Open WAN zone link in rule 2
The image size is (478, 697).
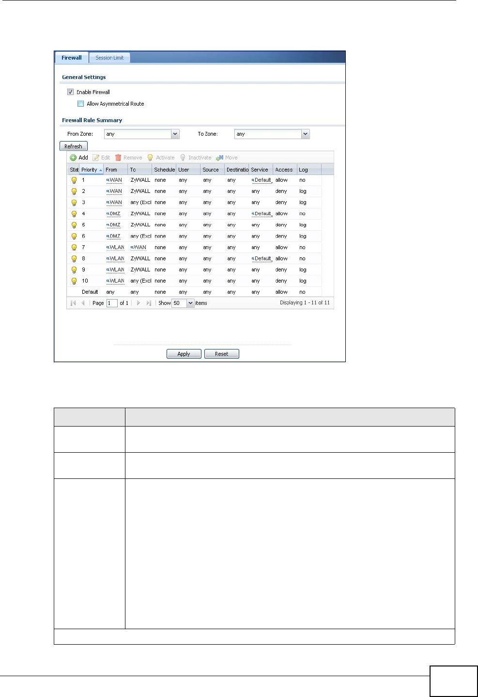point(114,191)
